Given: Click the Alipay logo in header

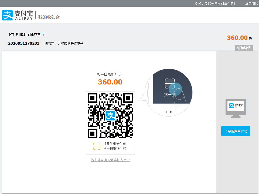Looking at the screenshot, I should coord(17,15).
